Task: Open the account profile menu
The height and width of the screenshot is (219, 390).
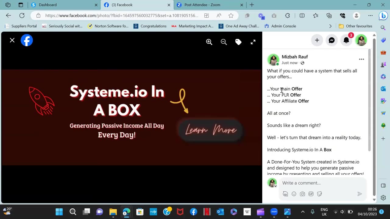Action: pyautogui.click(x=361, y=40)
